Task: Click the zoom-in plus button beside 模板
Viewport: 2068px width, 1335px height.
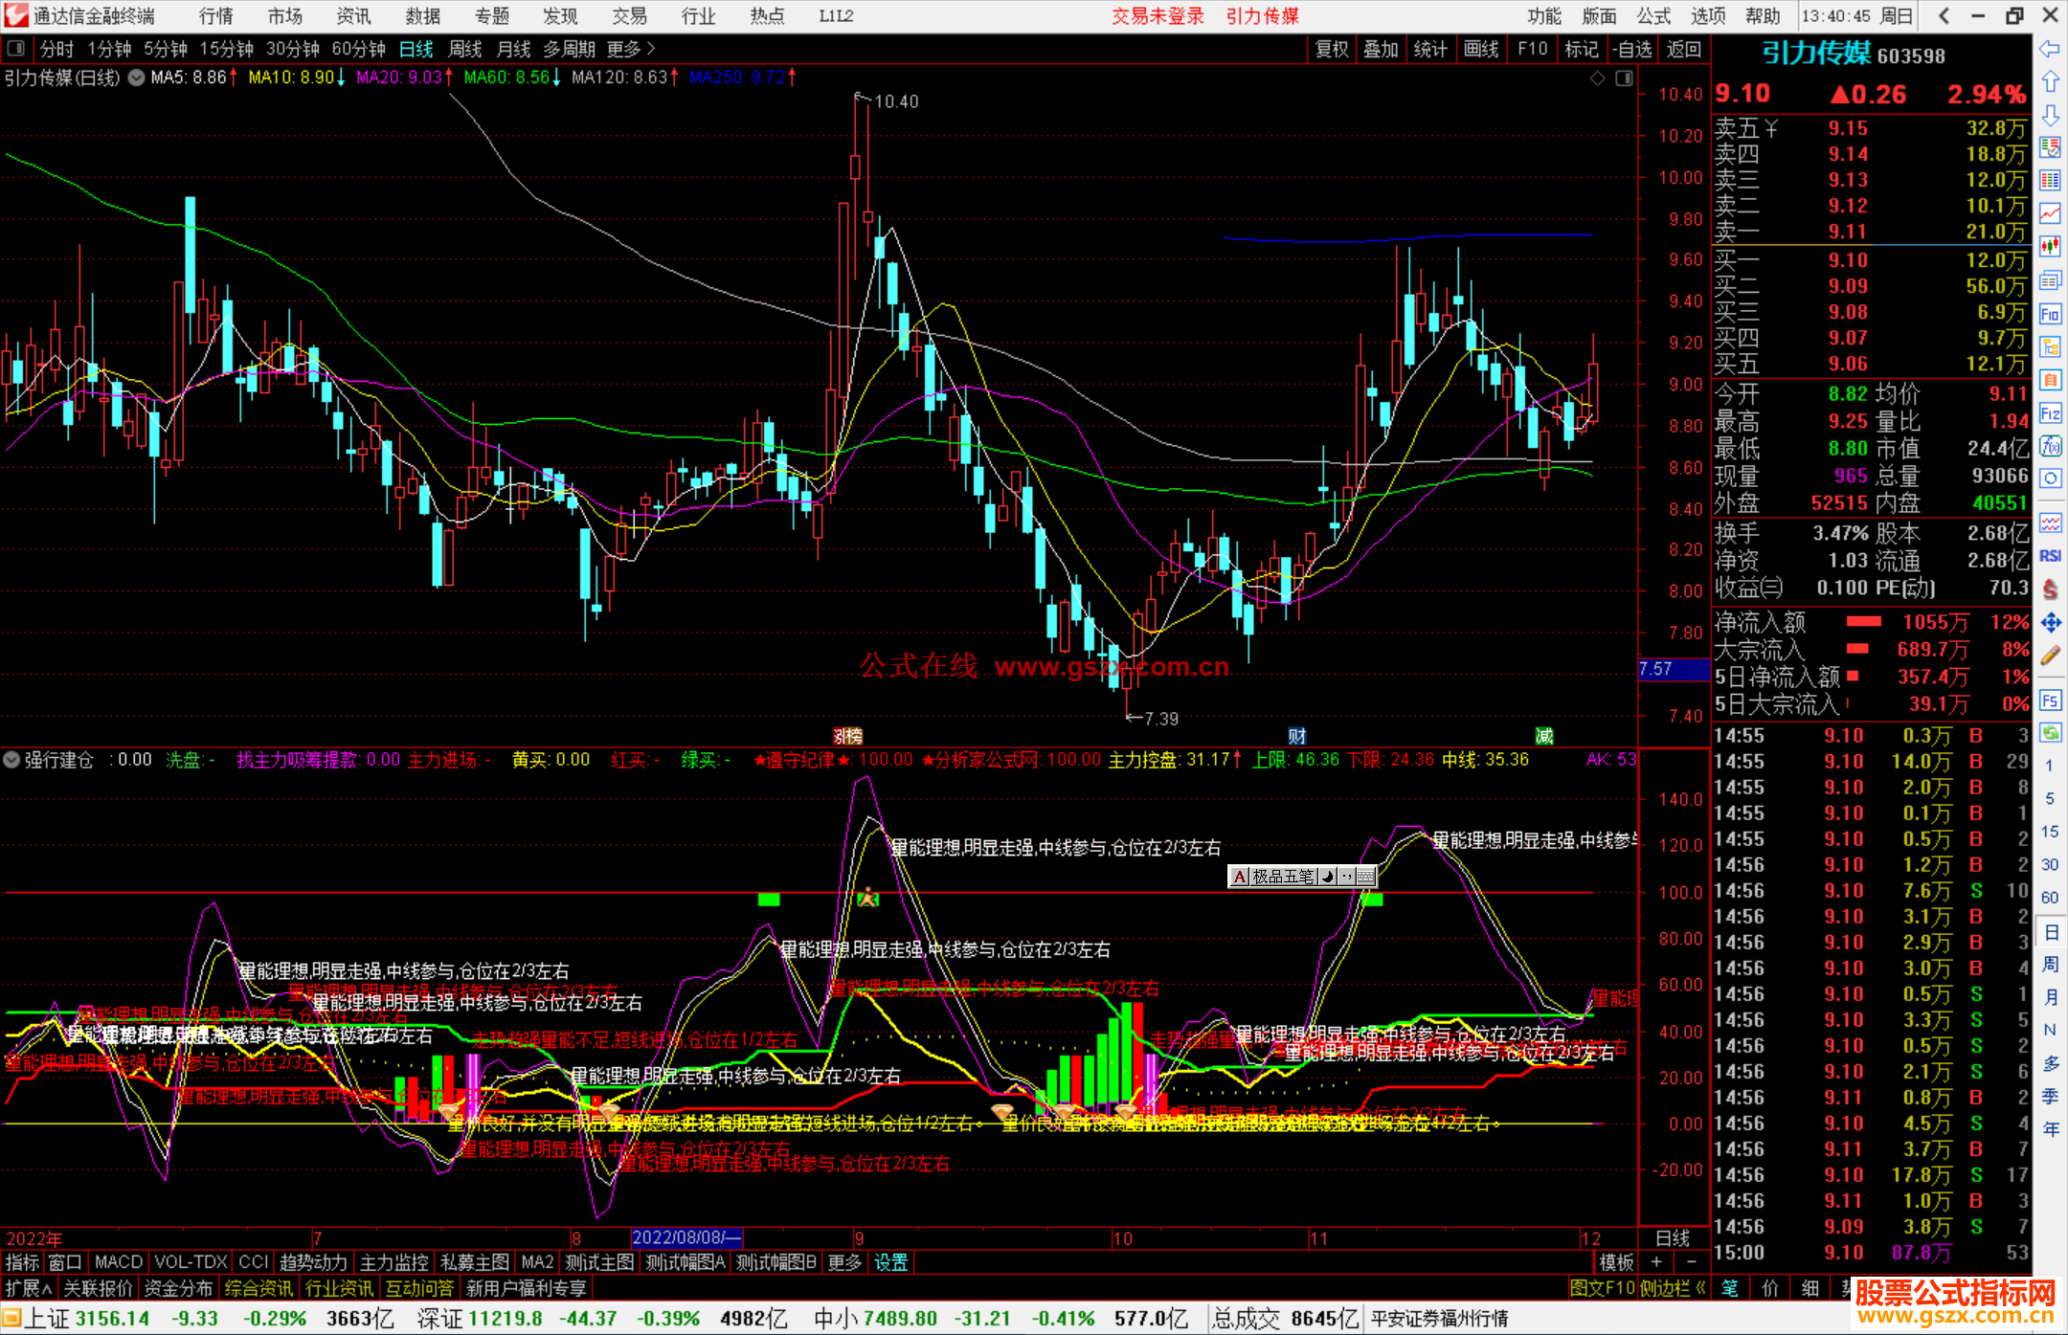Action: [x=1656, y=1262]
